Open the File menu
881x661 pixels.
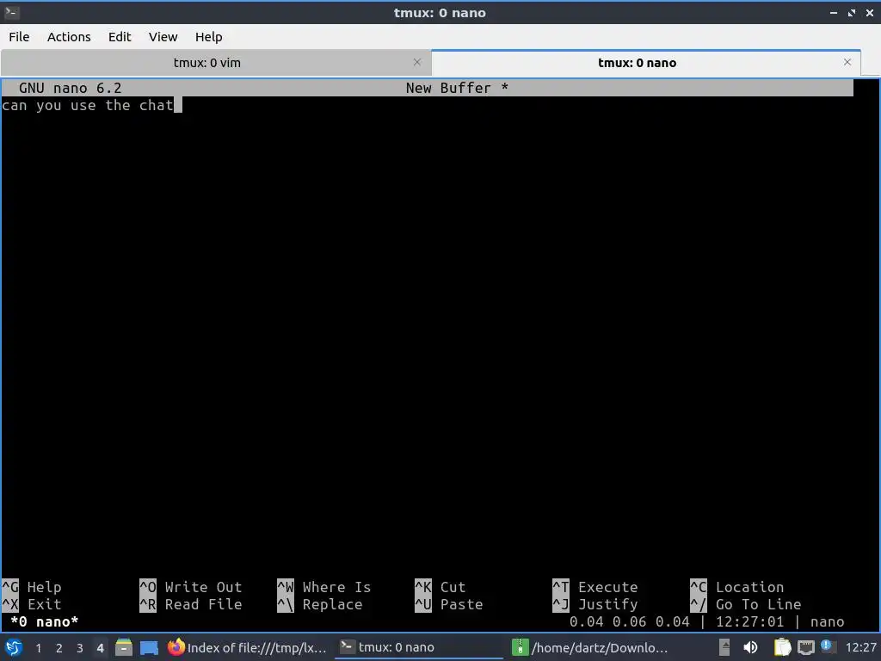pos(19,37)
